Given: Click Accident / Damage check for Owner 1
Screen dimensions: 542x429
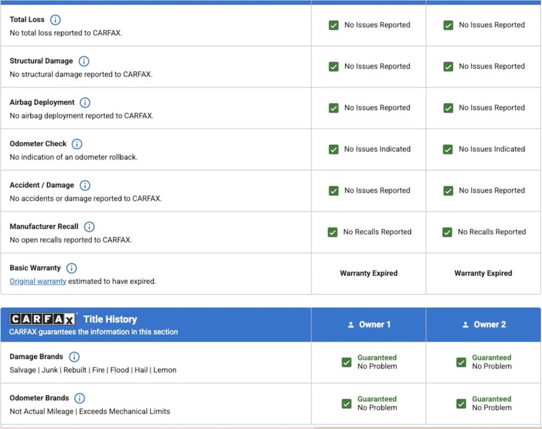Looking at the screenshot, I should [x=334, y=191].
